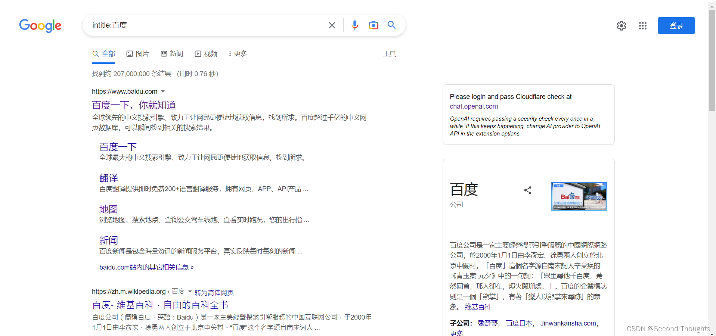The image size is (716, 336).
Task: Clear the search box with the X icon
Action: 332,25
